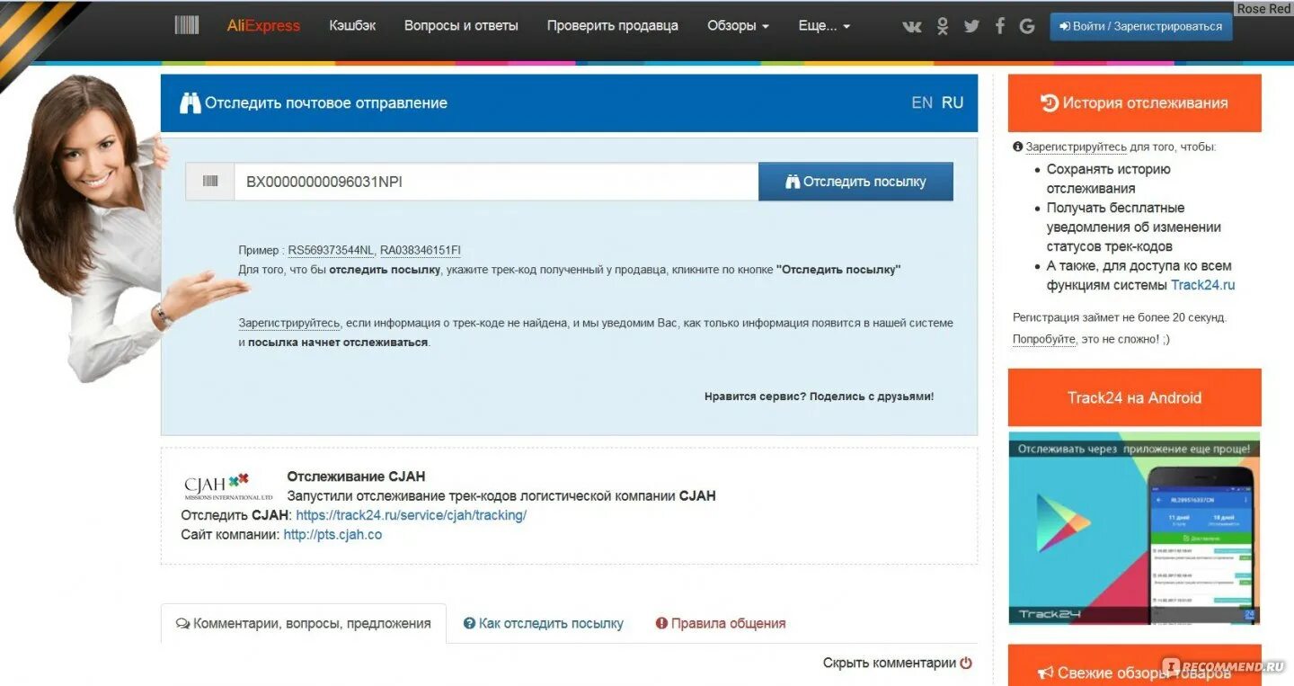The height and width of the screenshot is (686, 1294).
Task: Open the AliExpress menu item
Action: coord(263,25)
